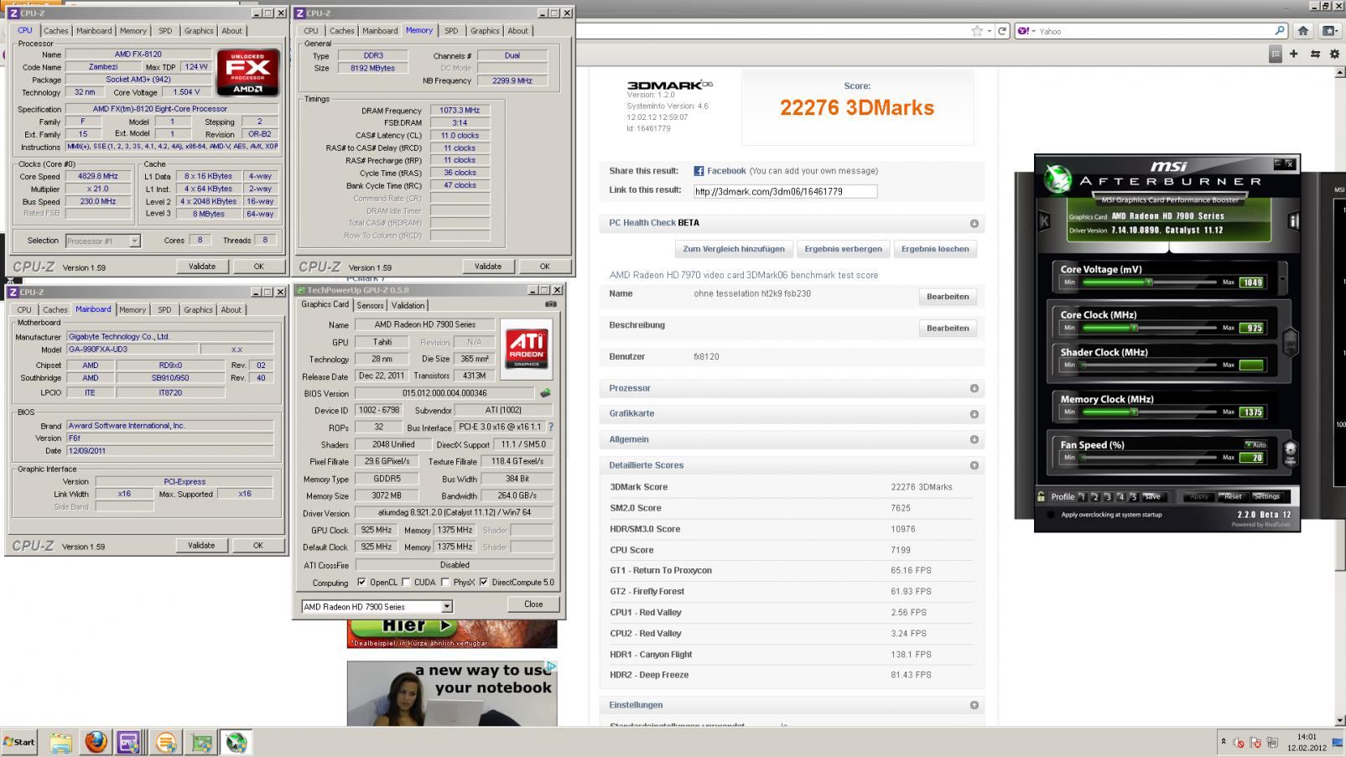Click the BIOS save icon in GPU-Z
The width and height of the screenshot is (1346, 757).
545,393
